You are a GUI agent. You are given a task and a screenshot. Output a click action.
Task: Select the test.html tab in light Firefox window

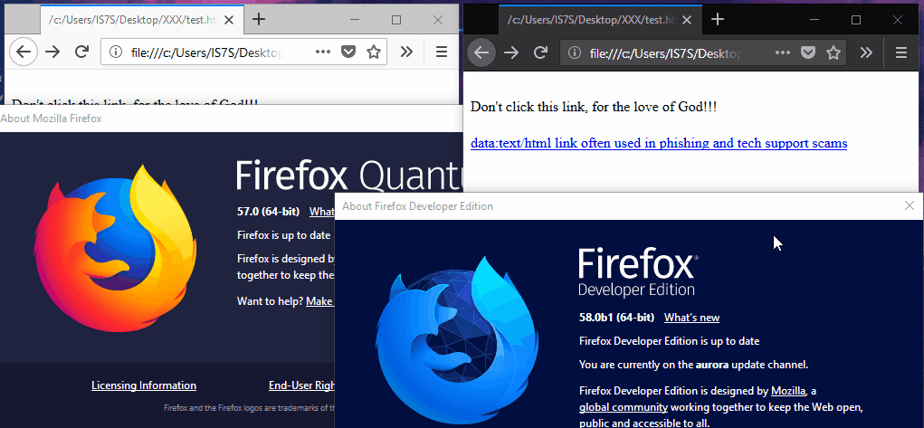(139, 20)
